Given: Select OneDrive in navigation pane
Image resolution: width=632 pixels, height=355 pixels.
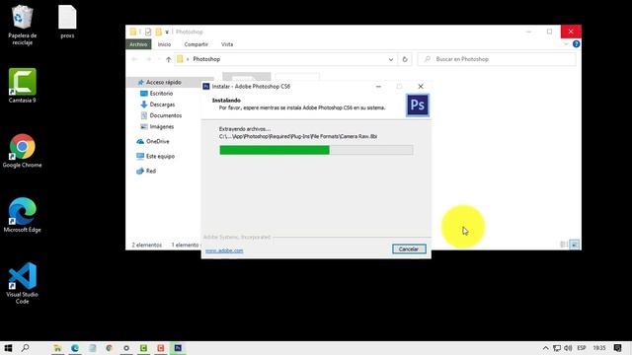Looking at the screenshot, I should [153, 141].
